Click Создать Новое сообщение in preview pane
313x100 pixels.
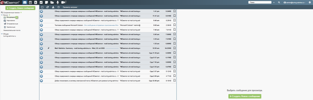click(245, 96)
